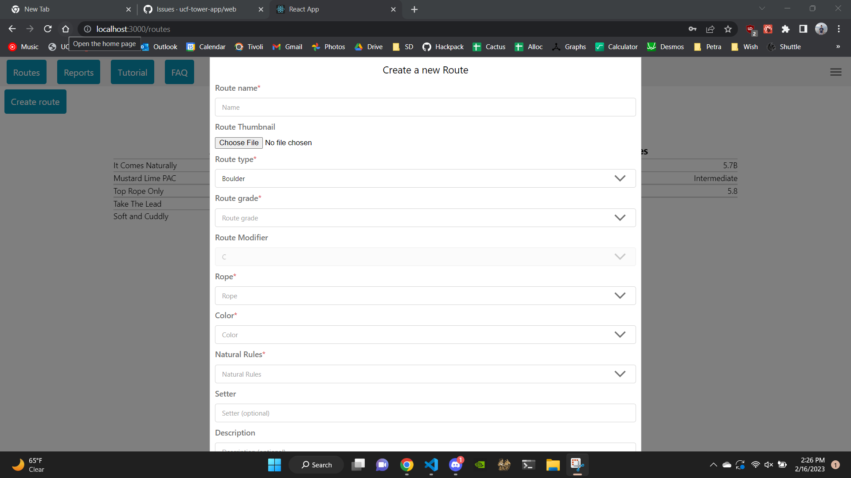The width and height of the screenshot is (851, 478).
Task: Open the FAQ page
Action: point(179,72)
